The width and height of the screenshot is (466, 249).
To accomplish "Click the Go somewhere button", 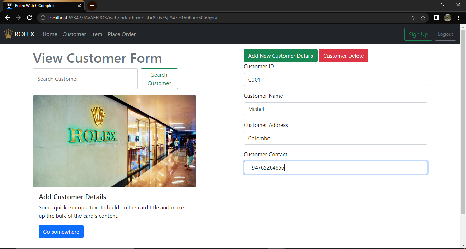I will (x=61, y=231).
